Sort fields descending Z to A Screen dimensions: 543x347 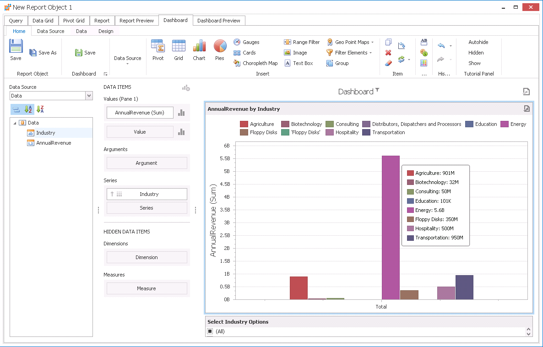[x=40, y=109]
